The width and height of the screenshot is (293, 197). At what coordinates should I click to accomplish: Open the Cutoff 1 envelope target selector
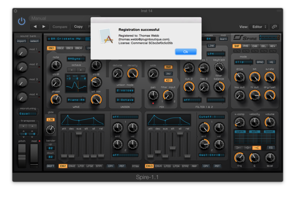[x=212, y=117]
